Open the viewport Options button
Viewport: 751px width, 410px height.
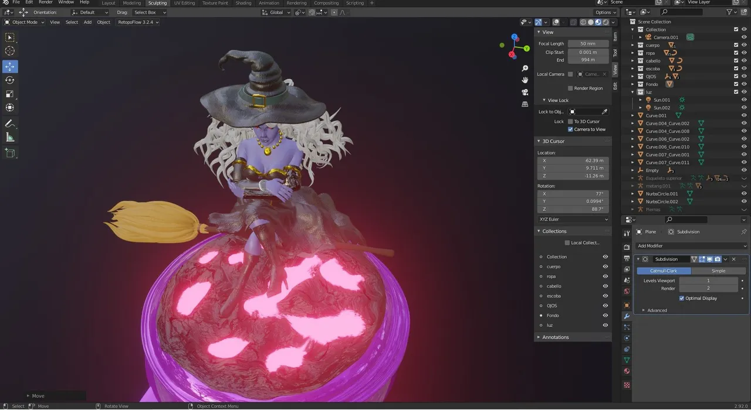point(605,12)
